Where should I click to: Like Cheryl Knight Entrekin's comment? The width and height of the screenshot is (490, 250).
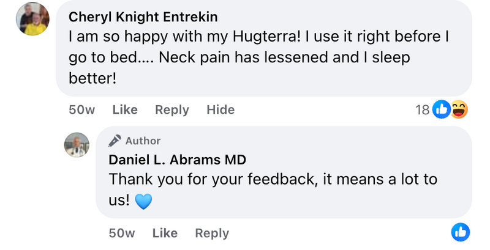tap(125, 110)
